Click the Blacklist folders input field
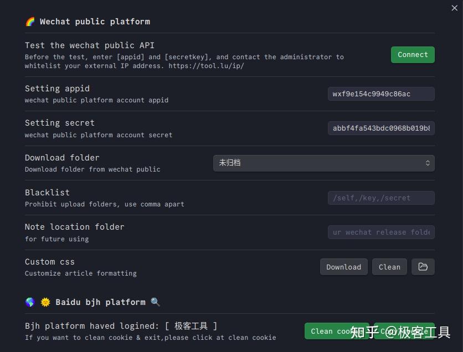Screen dimensions: 463x352 tap(381, 198)
